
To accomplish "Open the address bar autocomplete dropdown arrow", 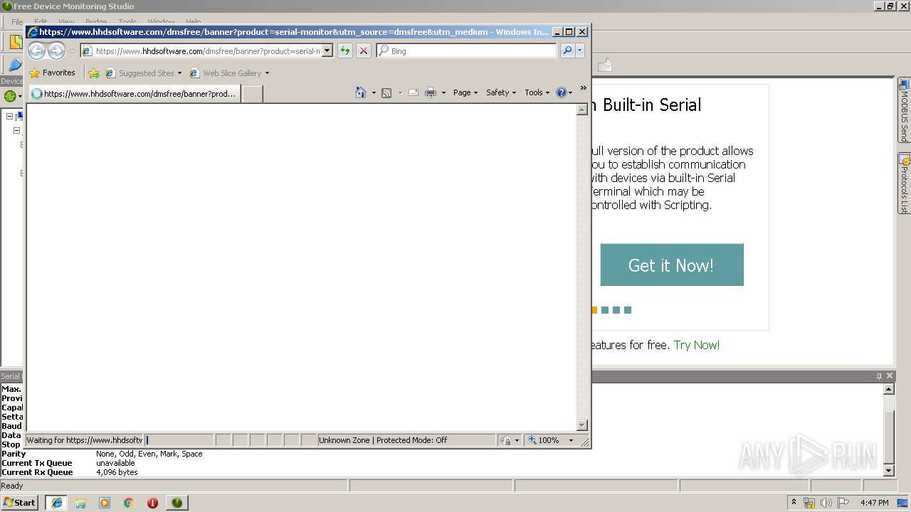I will tap(327, 51).
